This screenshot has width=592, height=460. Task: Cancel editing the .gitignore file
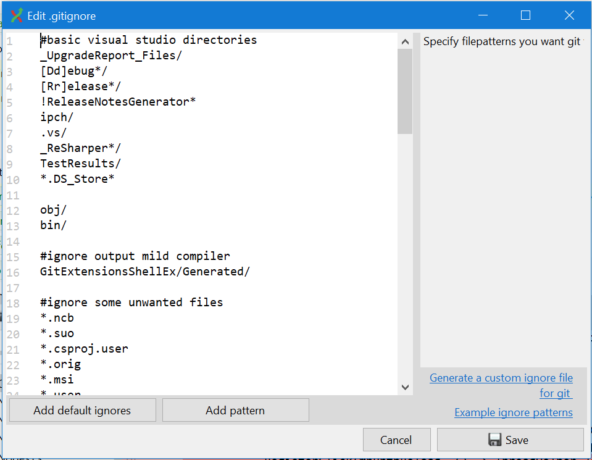pos(396,440)
